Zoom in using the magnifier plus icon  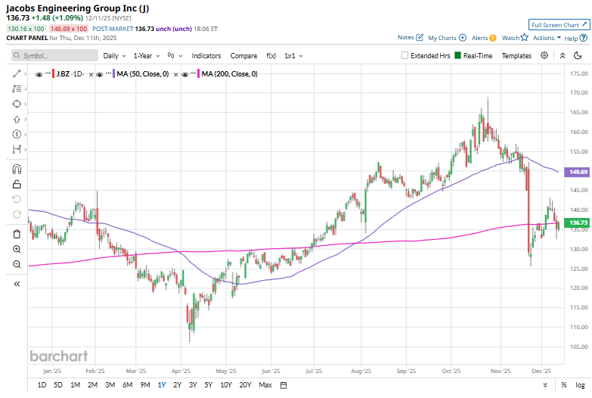(17, 249)
